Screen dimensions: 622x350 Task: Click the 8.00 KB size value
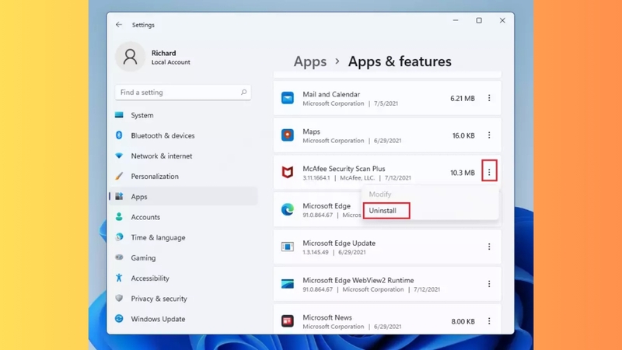463,321
